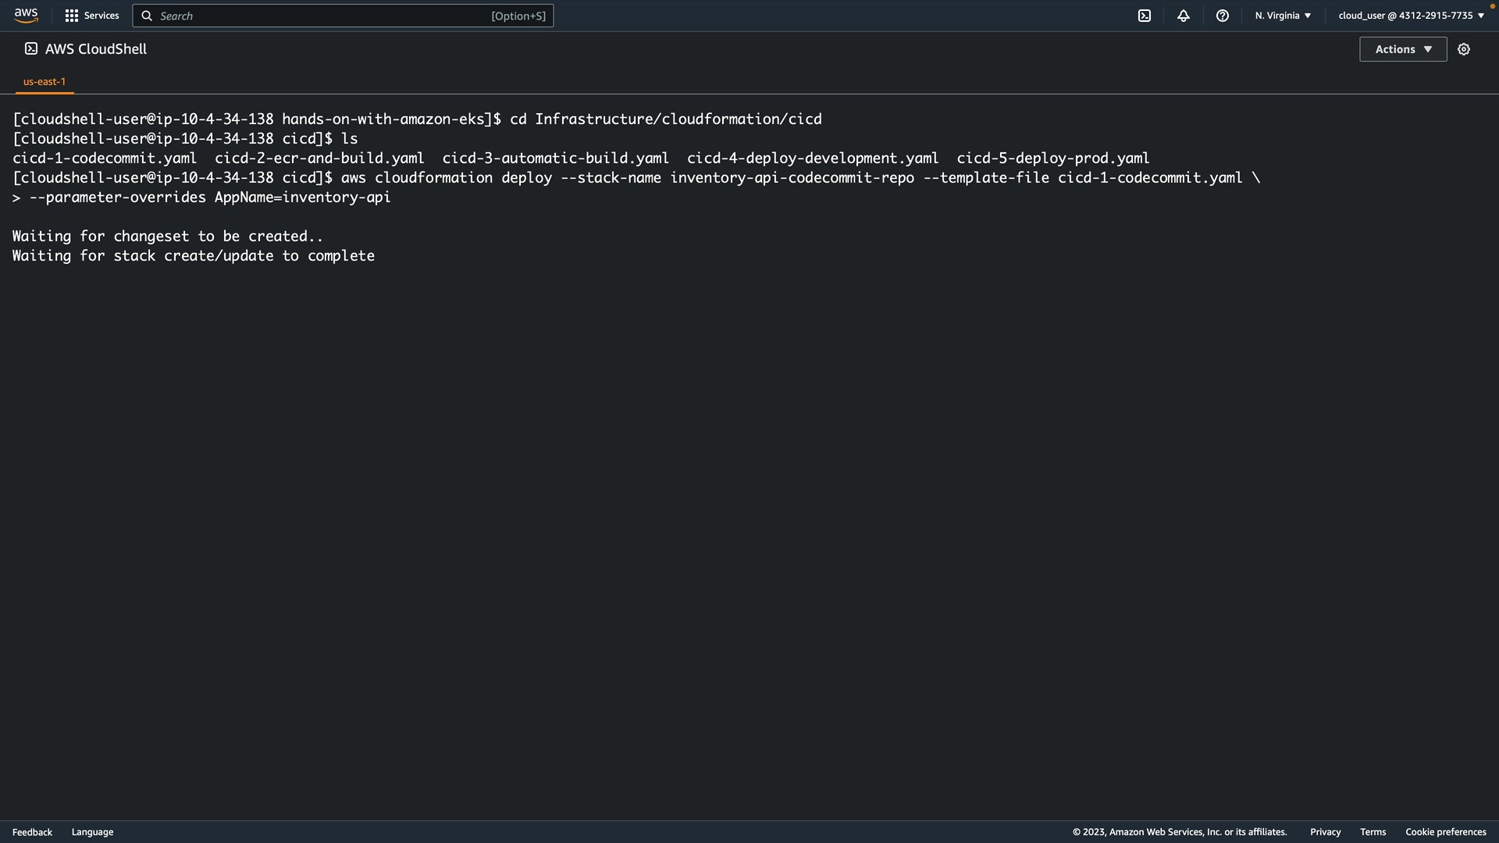1499x843 pixels.
Task: Open the help question mark icon
Action: click(1223, 16)
